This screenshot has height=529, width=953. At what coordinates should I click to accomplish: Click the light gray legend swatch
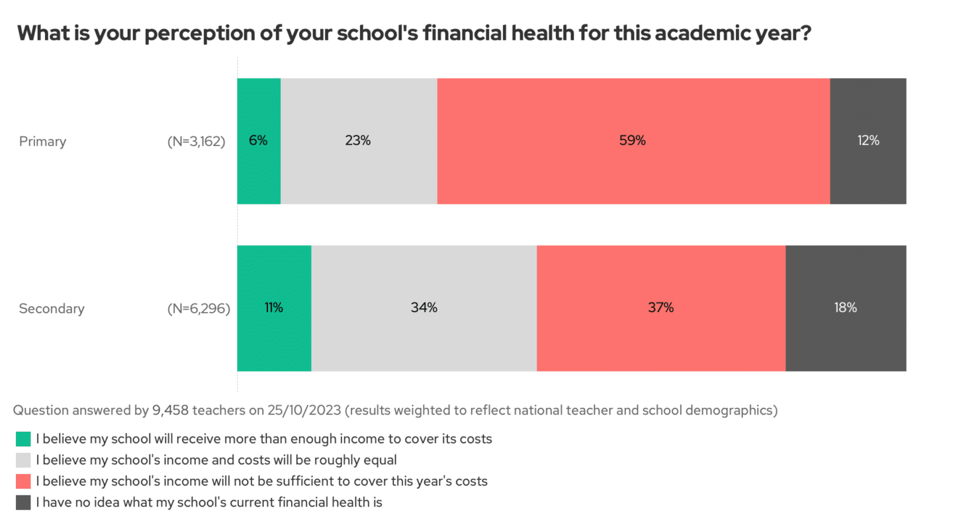(23, 460)
